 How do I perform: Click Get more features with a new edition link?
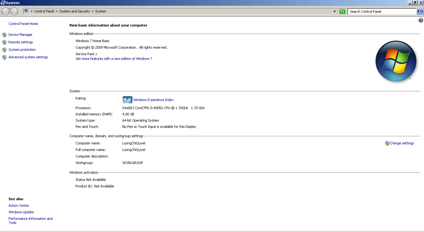pos(114,59)
